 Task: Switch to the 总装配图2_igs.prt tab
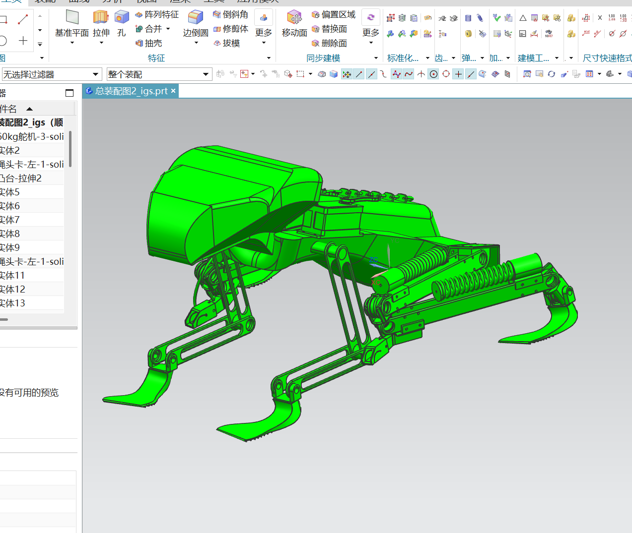point(131,91)
